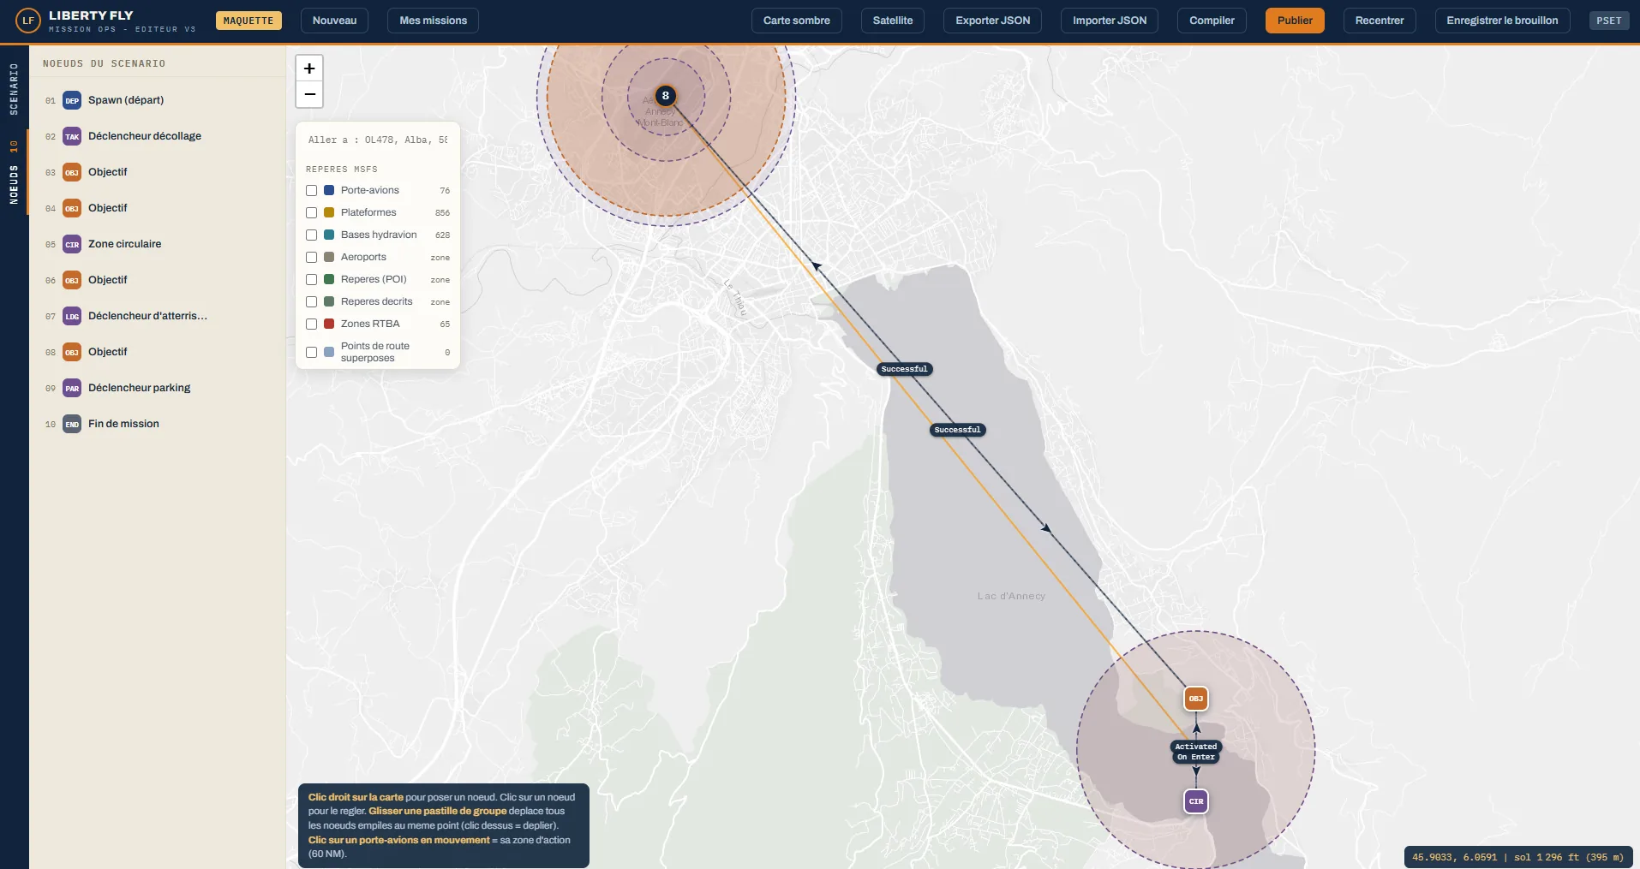Screen dimensions: 1640x869
Task: Select the OBJ icon in row 04
Action: point(72,208)
